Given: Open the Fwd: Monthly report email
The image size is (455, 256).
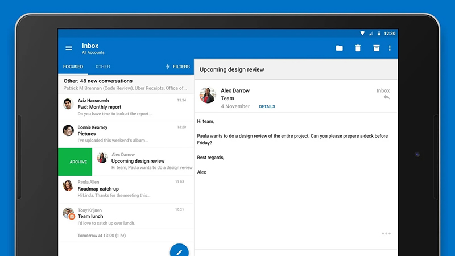Looking at the screenshot, I should (126, 107).
